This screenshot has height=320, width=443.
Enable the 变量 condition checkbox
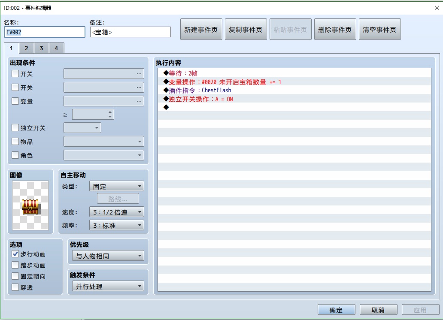tap(15, 101)
